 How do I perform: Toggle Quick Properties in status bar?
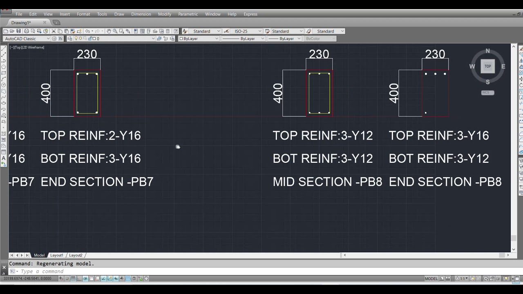134,278
